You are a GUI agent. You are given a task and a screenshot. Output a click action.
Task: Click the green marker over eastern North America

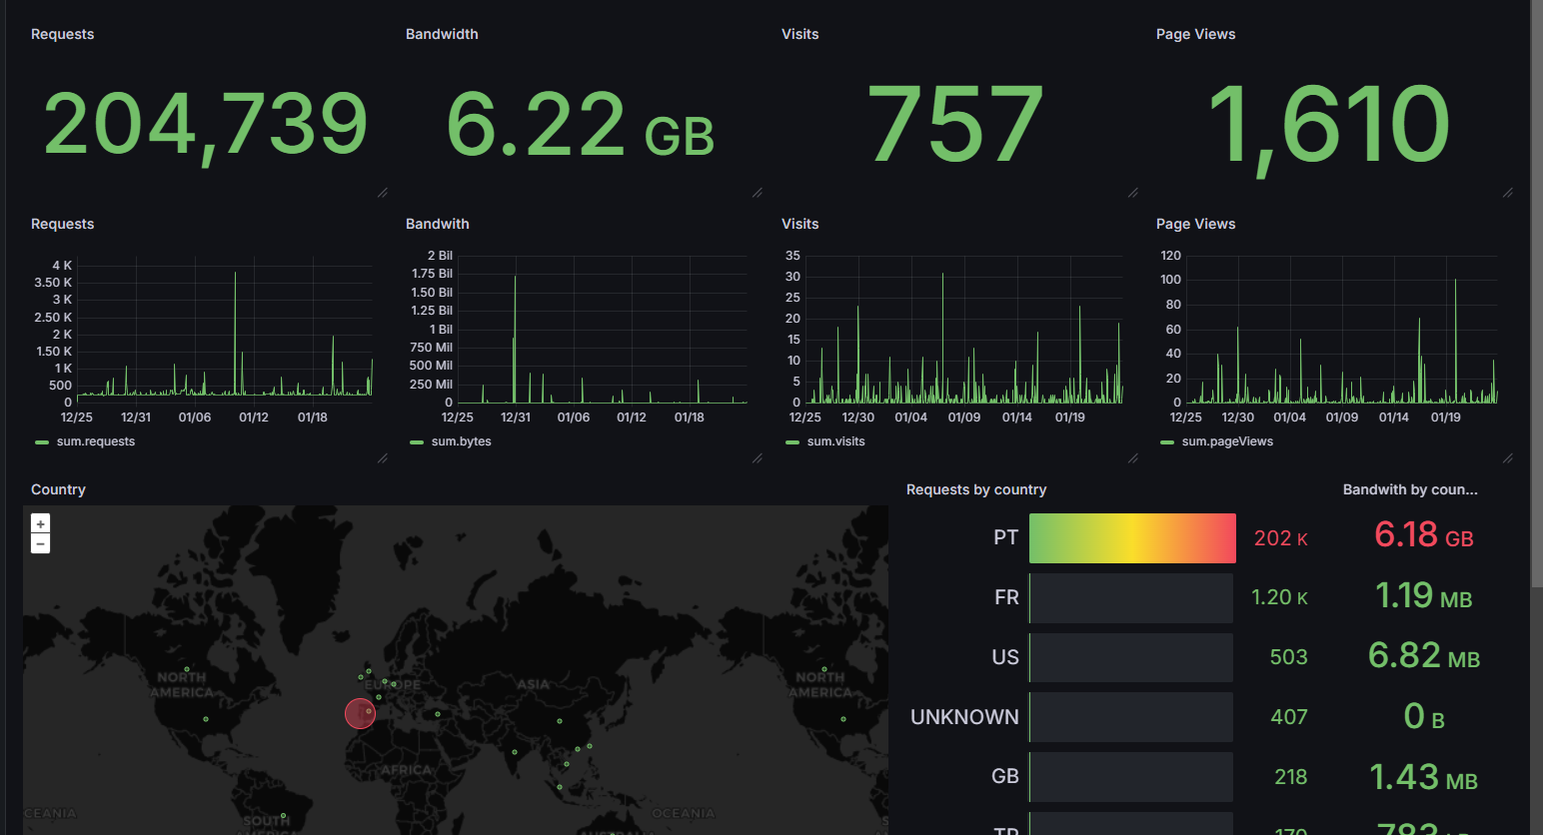coord(842,717)
